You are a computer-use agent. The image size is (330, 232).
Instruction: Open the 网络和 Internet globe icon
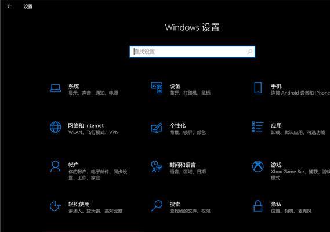pyautogui.click(x=56, y=127)
